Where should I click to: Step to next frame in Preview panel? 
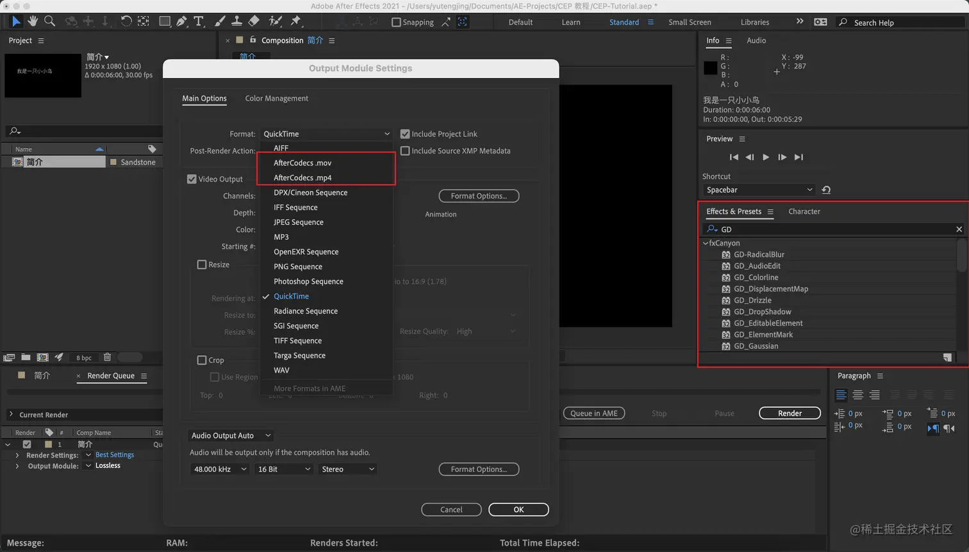coord(782,157)
